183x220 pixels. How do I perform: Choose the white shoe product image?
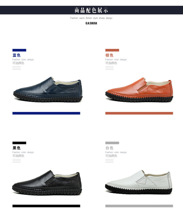coord(139,182)
